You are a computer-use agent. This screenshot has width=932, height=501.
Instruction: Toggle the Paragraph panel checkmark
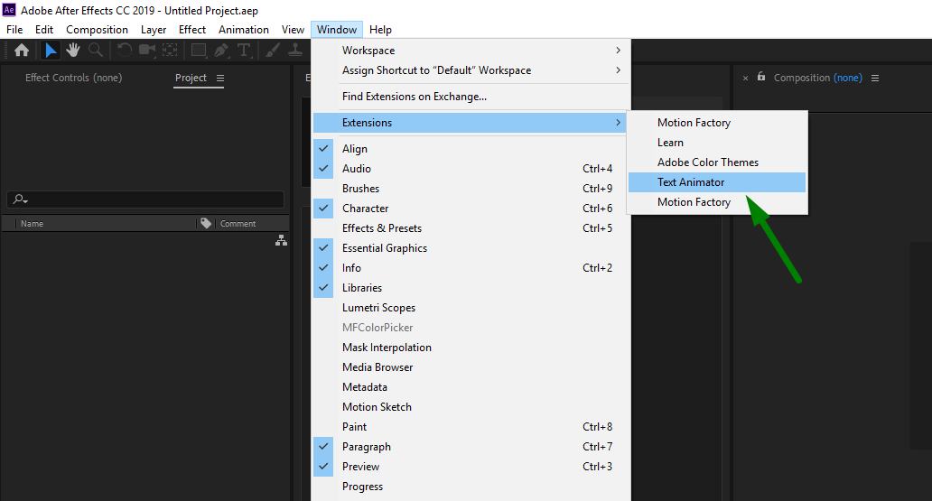[x=323, y=446]
